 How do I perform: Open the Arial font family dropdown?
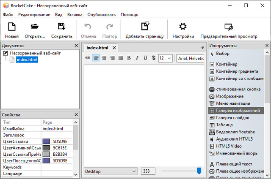[x=191, y=58]
